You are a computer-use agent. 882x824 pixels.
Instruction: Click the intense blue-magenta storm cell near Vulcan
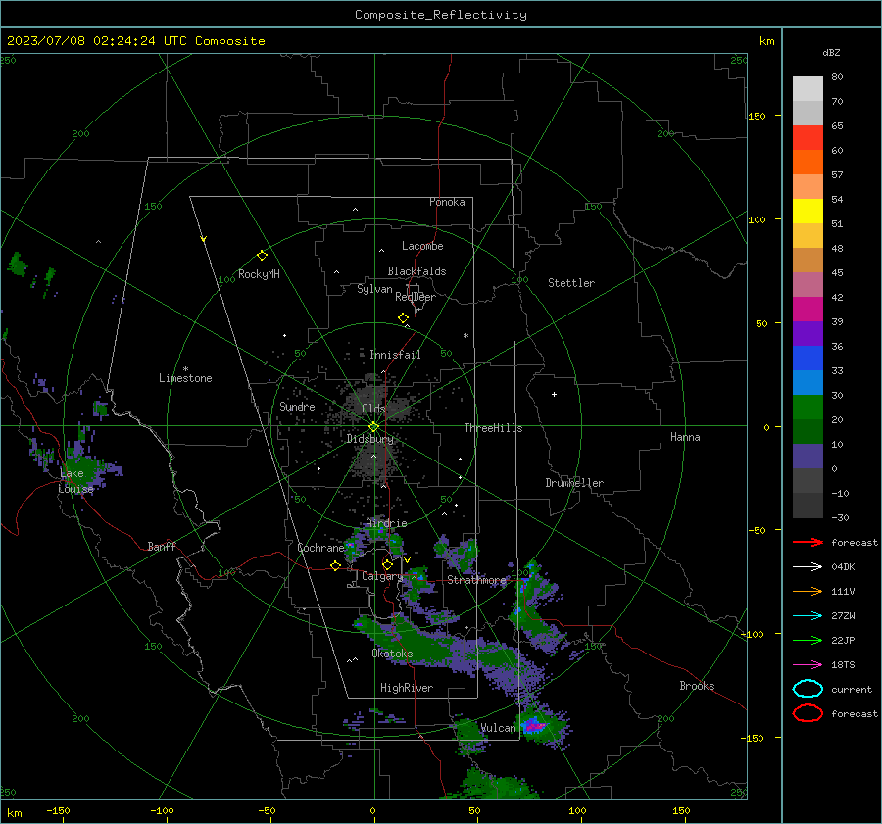tap(533, 726)
